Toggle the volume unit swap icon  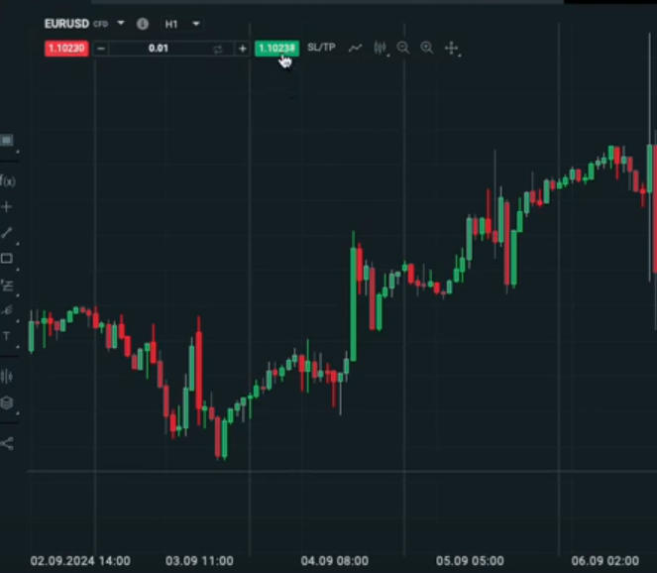click(218, 48)
